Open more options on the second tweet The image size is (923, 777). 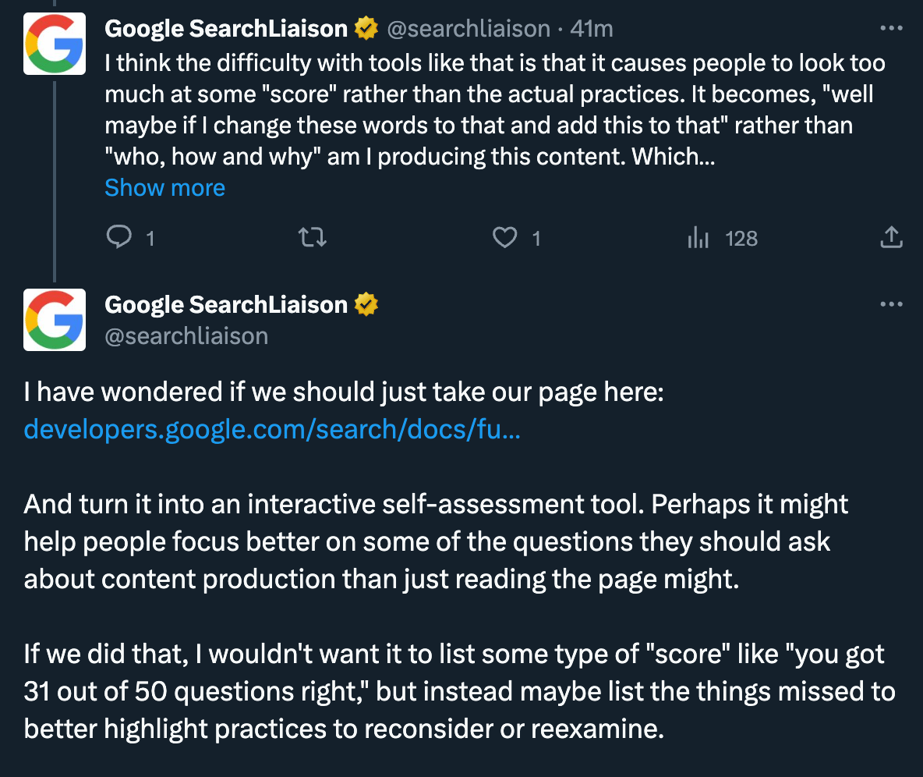891,303
